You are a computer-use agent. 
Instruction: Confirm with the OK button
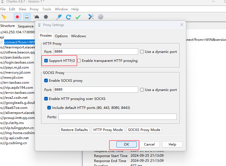pos(126,144)
